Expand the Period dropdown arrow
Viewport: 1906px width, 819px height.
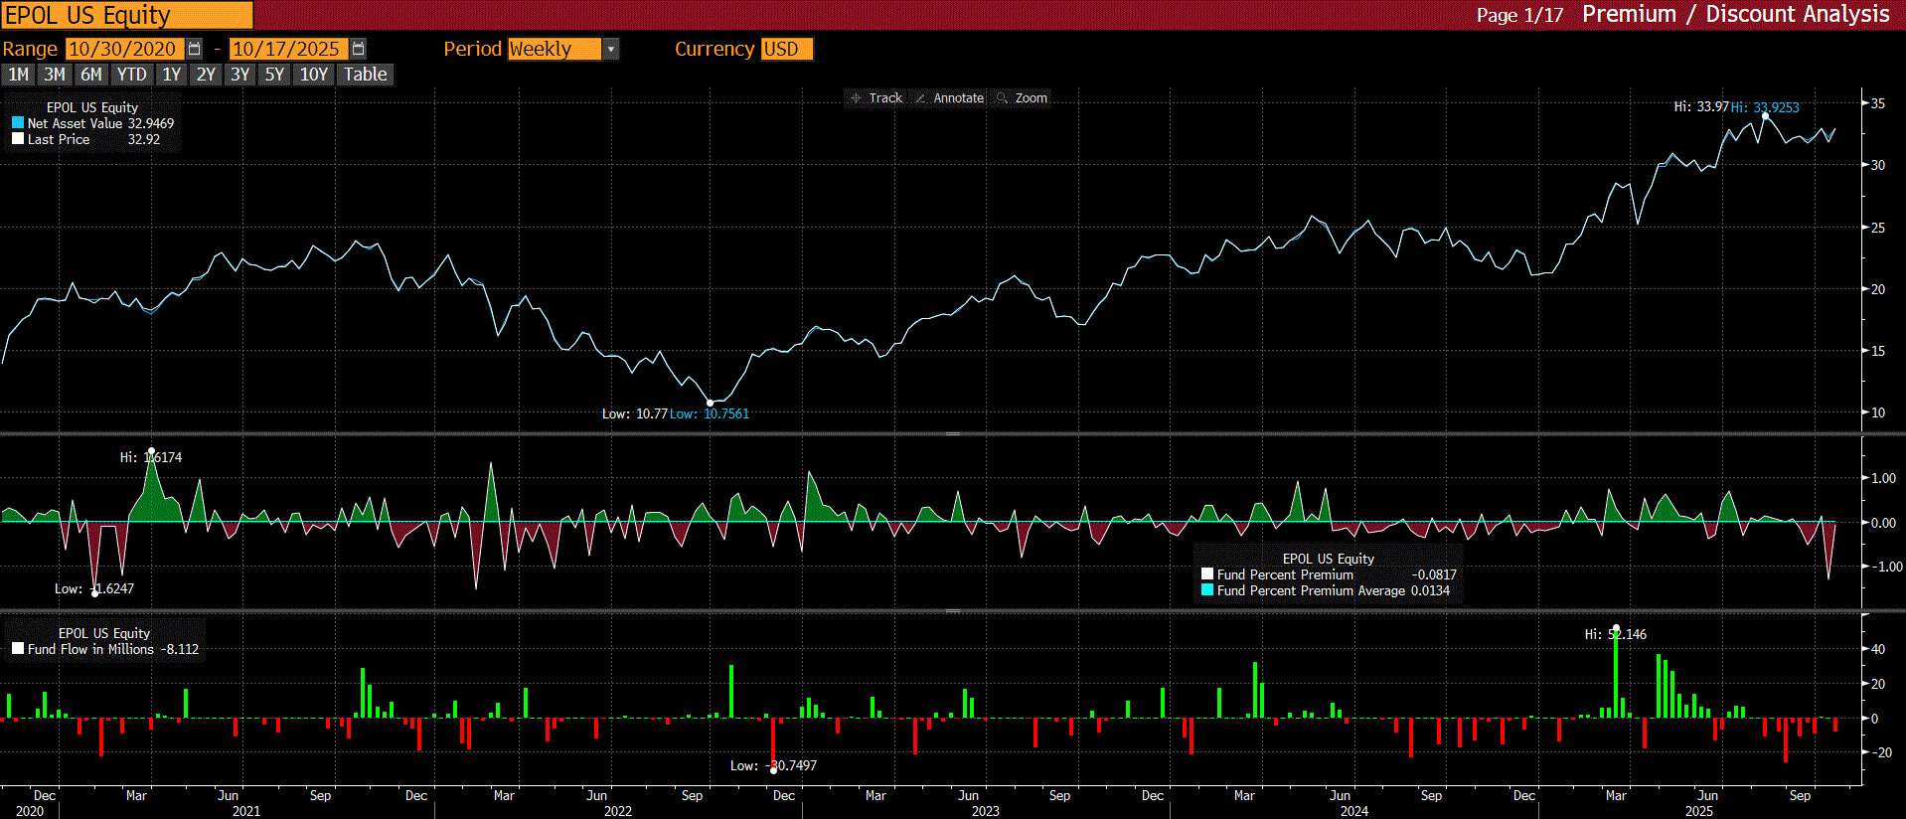coord(611,49)
